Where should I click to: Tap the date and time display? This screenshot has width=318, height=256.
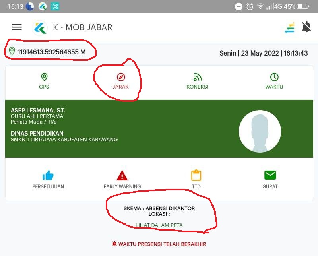coord(264,53)
